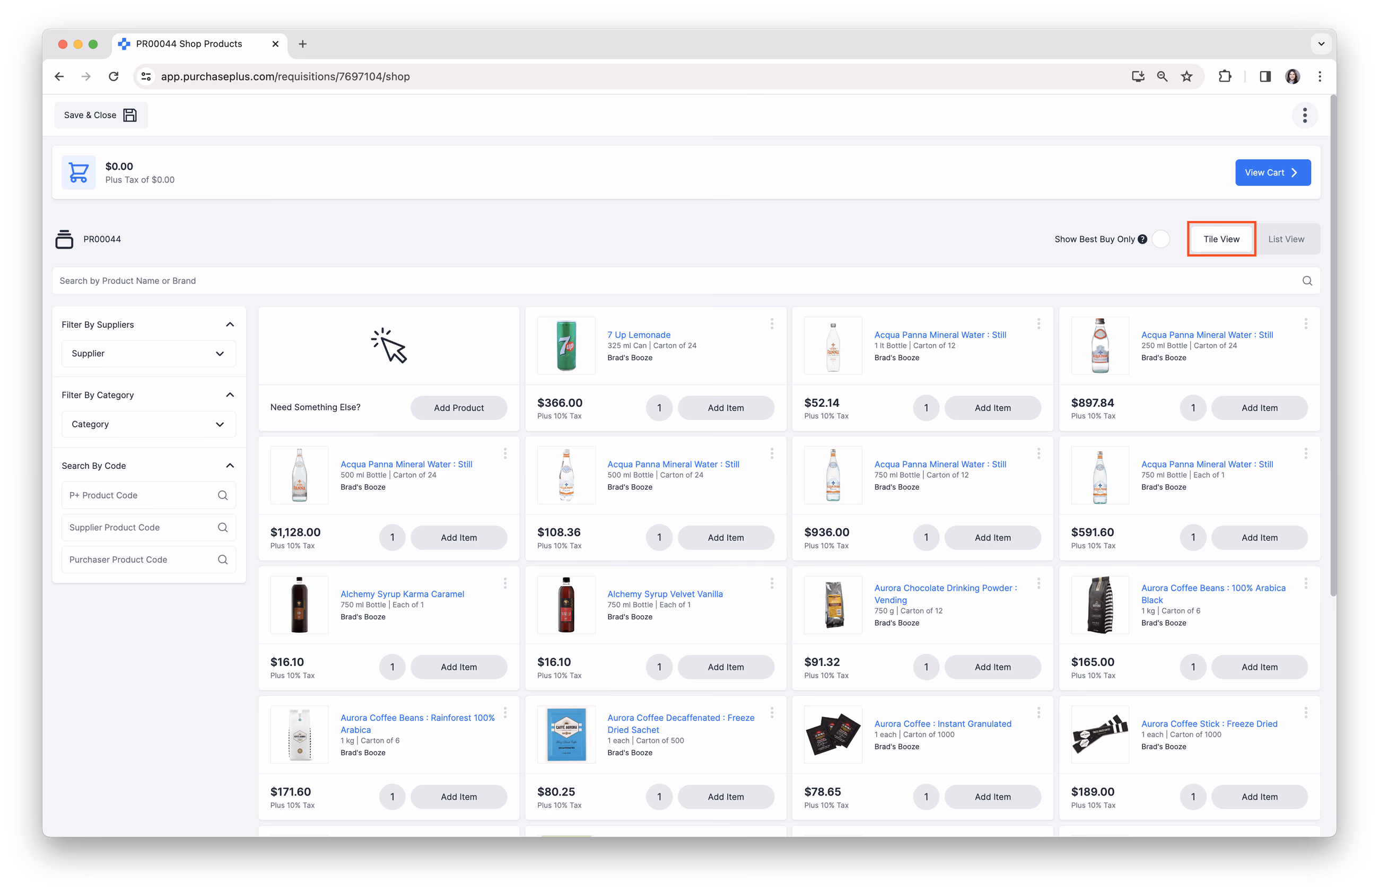
Task: Reload the page with browser refresh icon
Action: pyautogui.click(x=114, y=76)
